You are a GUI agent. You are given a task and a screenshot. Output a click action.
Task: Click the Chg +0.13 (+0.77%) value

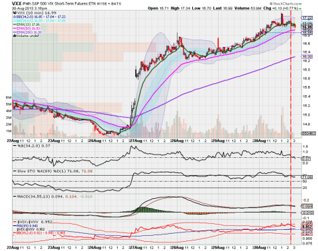[281, 8]
